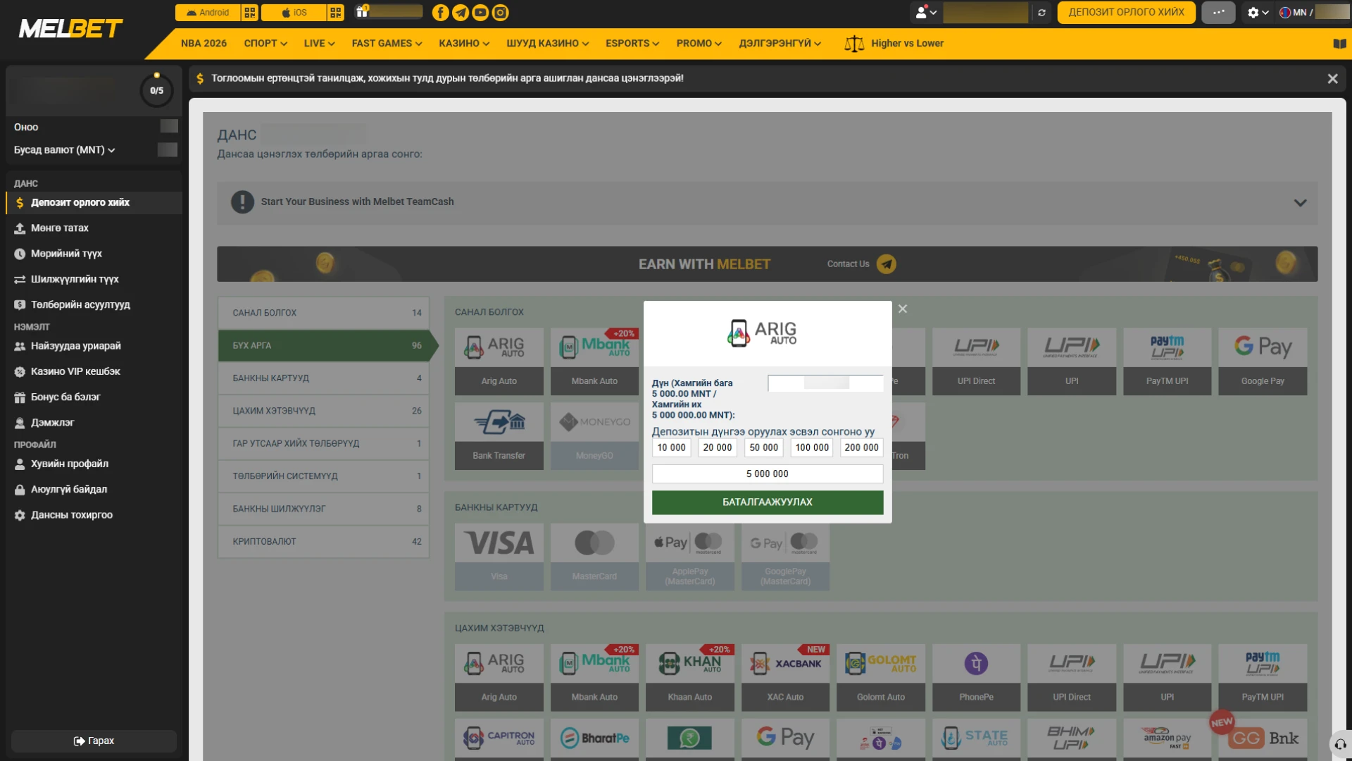Select the БАНКНЫ КАРТУУД category tab

click(324, 378)
